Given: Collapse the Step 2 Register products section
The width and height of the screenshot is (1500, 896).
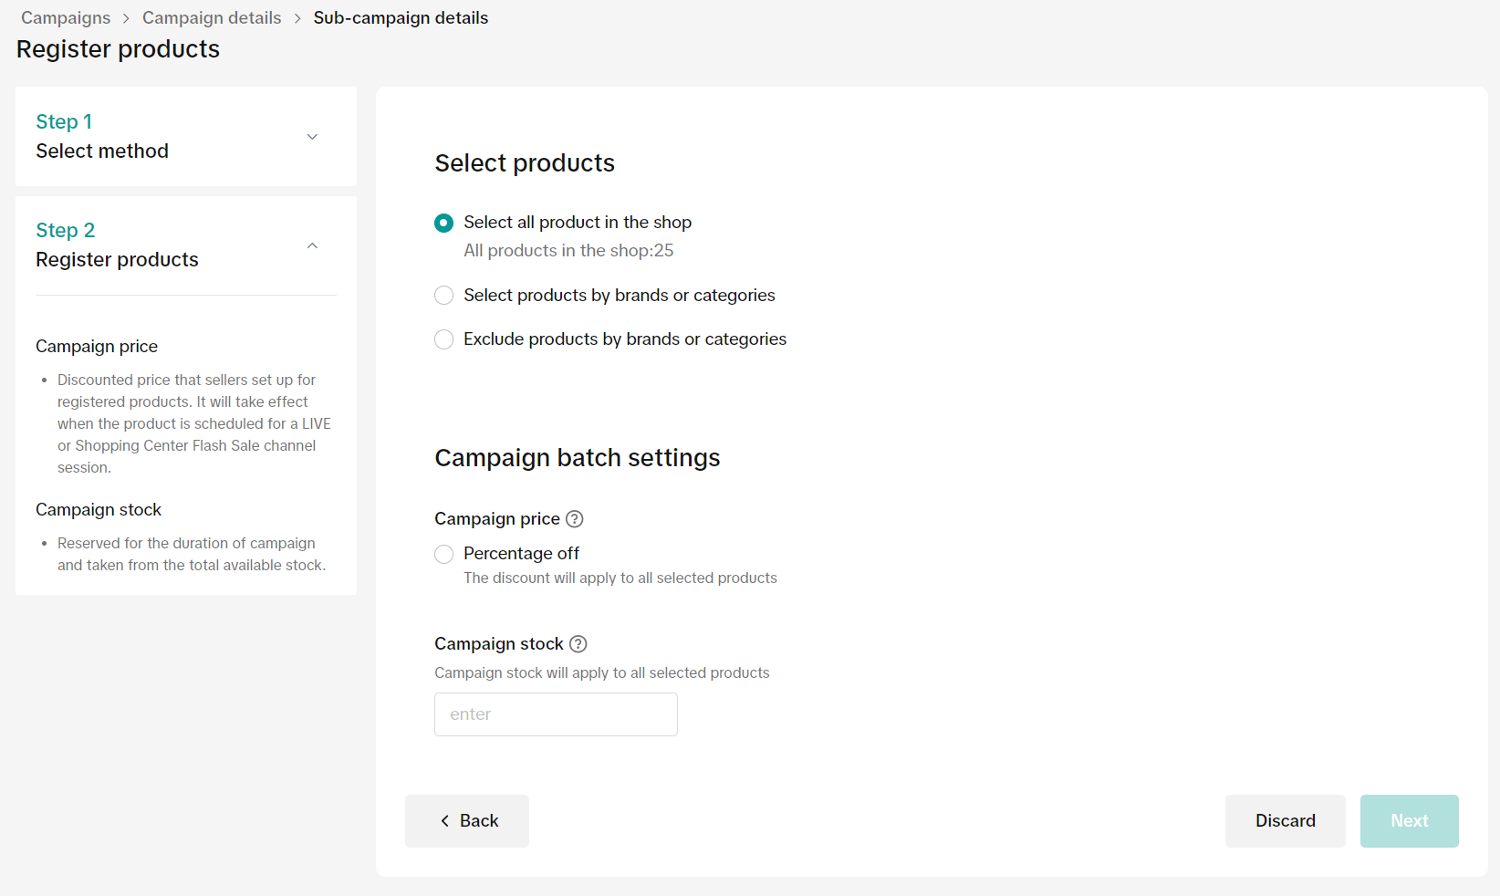Looking at the screenshot, I should pyautogui.click(x=312, y=245).
